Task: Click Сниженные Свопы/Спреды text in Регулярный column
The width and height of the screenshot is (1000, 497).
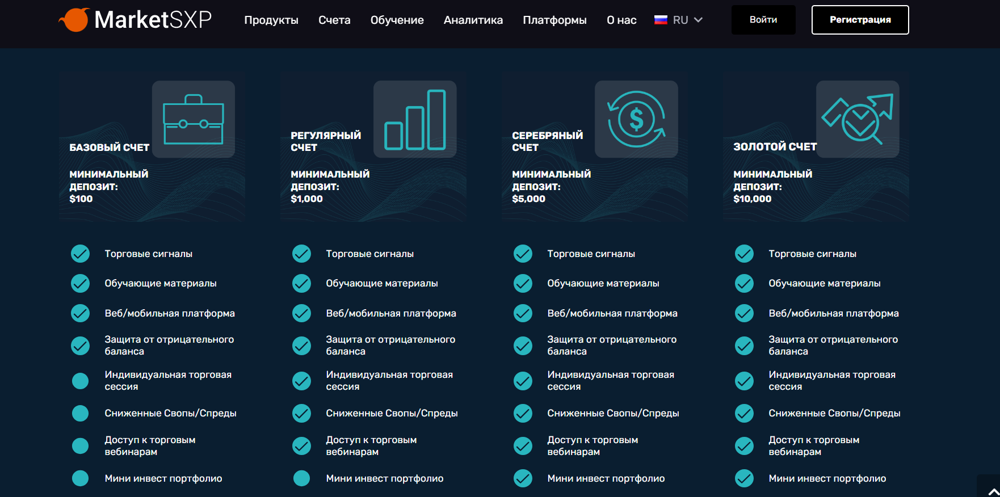Action: click(x=392, y=413)
